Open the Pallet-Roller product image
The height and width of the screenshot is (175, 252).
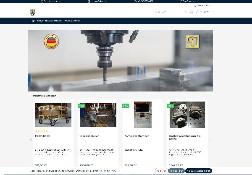click(53, 115)
